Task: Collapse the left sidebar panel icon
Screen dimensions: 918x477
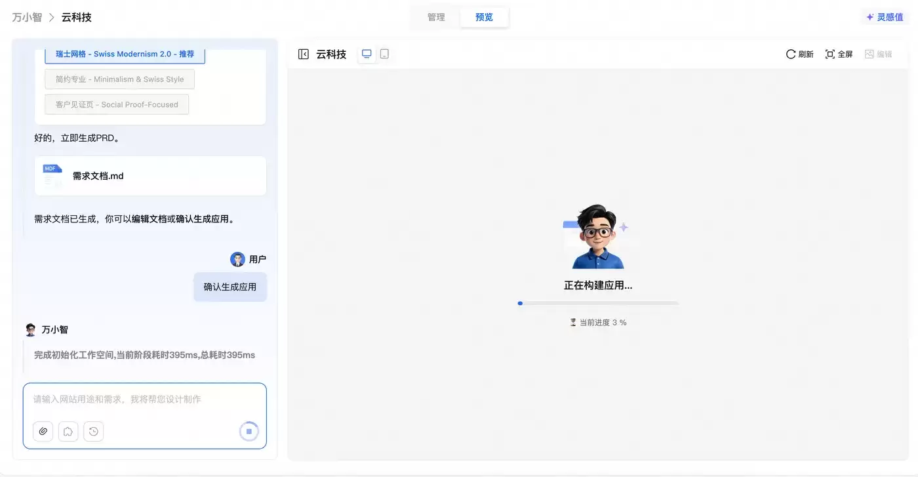Action: pos(303,54)
